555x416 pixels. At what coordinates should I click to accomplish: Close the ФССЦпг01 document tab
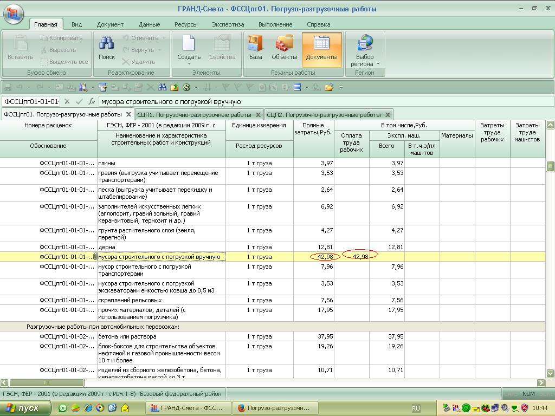tap(129, 115)
